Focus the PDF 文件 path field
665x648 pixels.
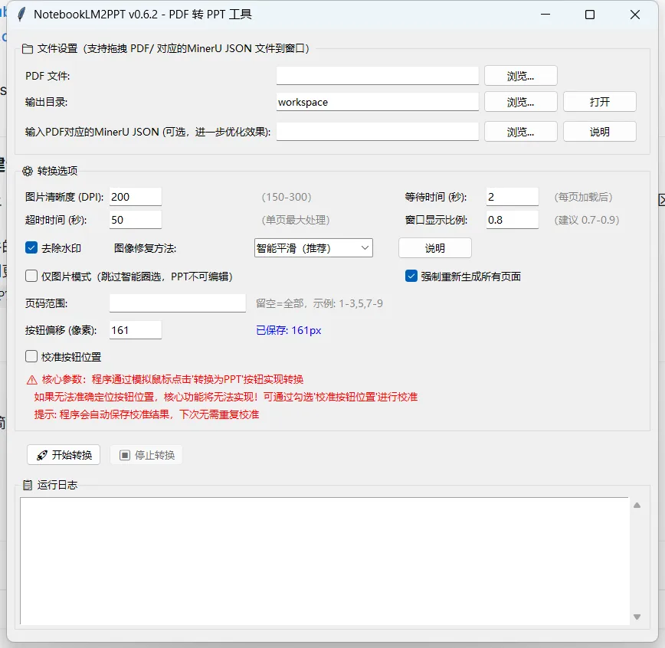pos(378,76)
